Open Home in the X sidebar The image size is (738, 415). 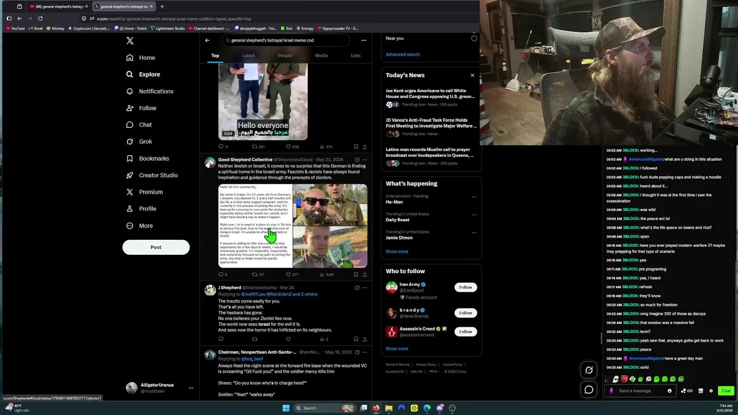[141, 58]
